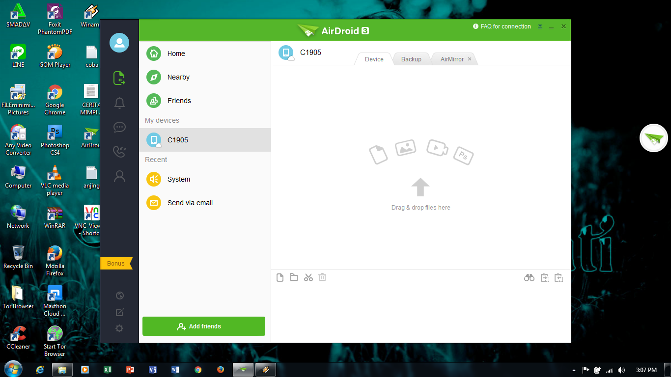Screen dimensions: 671x377
Task: Open the Friends entry
Action: pyautogui.click(x=205, y=101)
